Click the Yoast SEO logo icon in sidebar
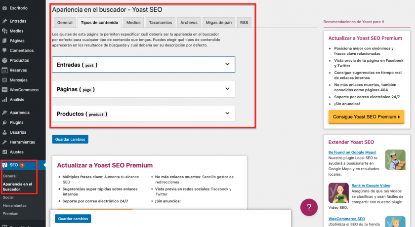The height and width of the screenshot is (227, 415). (5, 165)
